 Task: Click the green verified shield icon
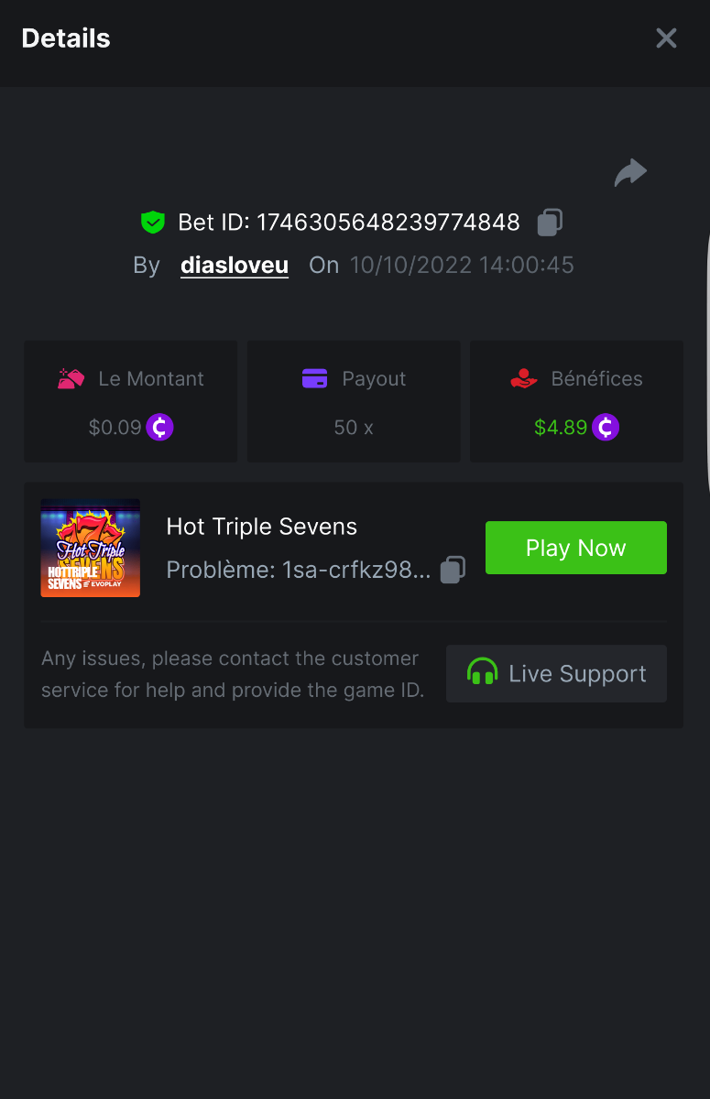click(152, 222)
